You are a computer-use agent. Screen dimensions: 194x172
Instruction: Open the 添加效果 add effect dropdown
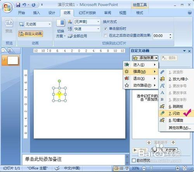click(145, 58)
